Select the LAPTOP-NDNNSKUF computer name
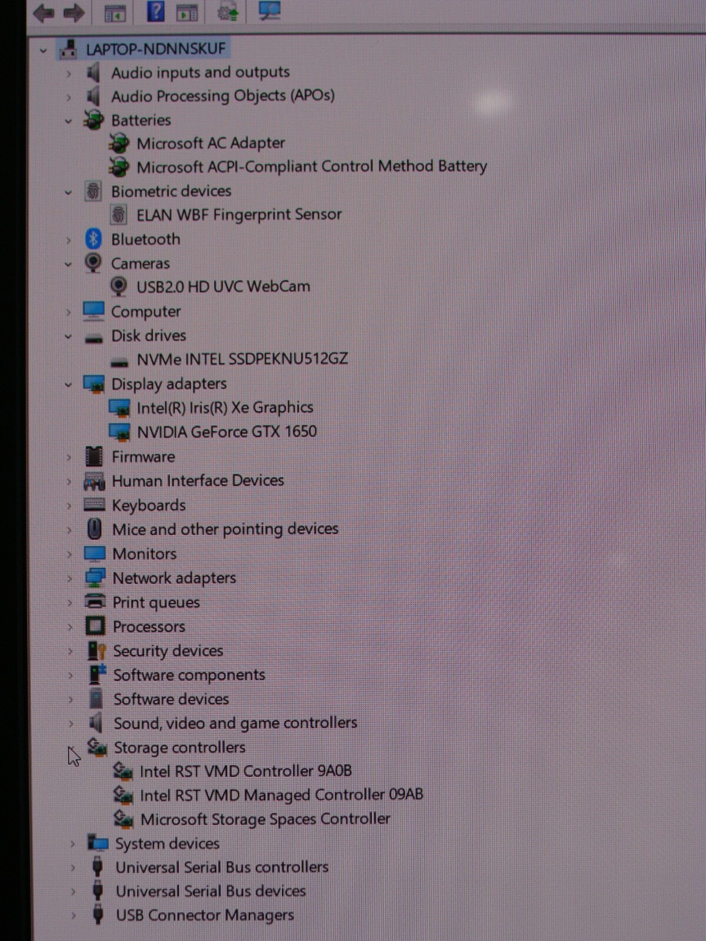 pos(156,48)
